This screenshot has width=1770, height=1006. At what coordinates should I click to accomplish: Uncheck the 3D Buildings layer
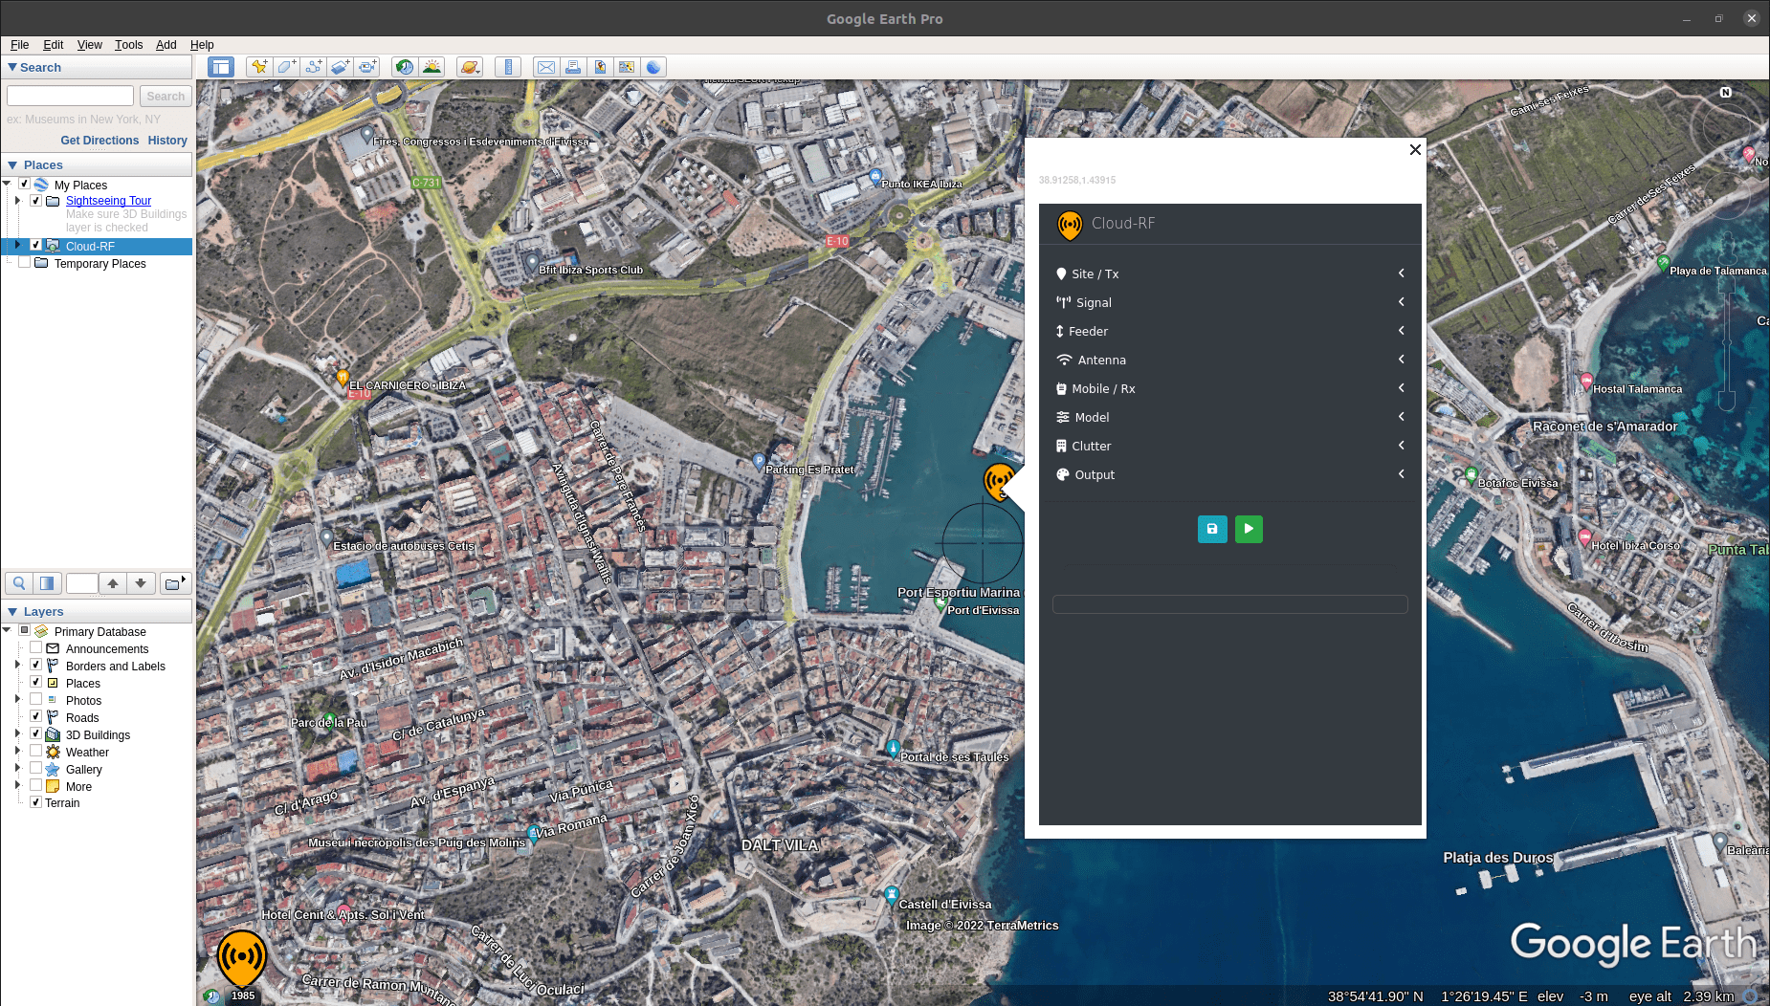[36, 734]
